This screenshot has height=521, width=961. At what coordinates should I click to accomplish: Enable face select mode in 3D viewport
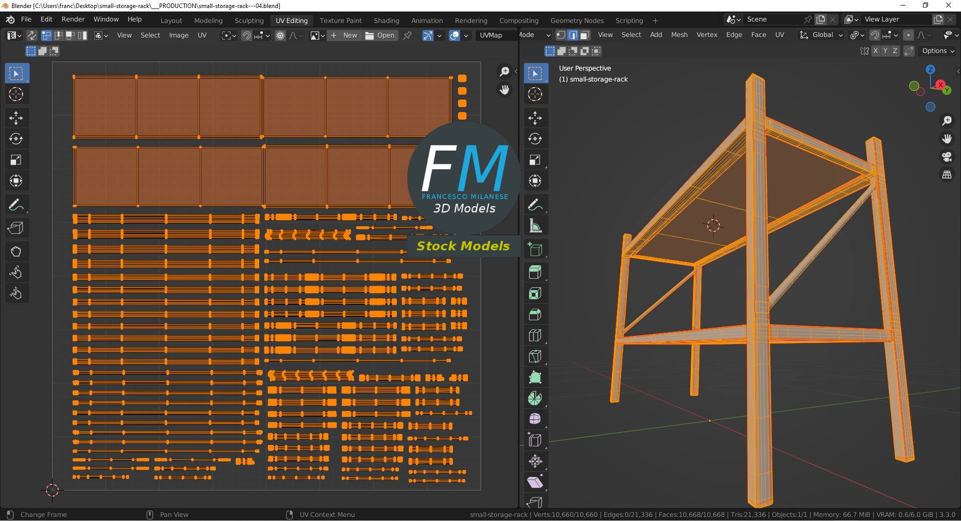pos(584,35)
